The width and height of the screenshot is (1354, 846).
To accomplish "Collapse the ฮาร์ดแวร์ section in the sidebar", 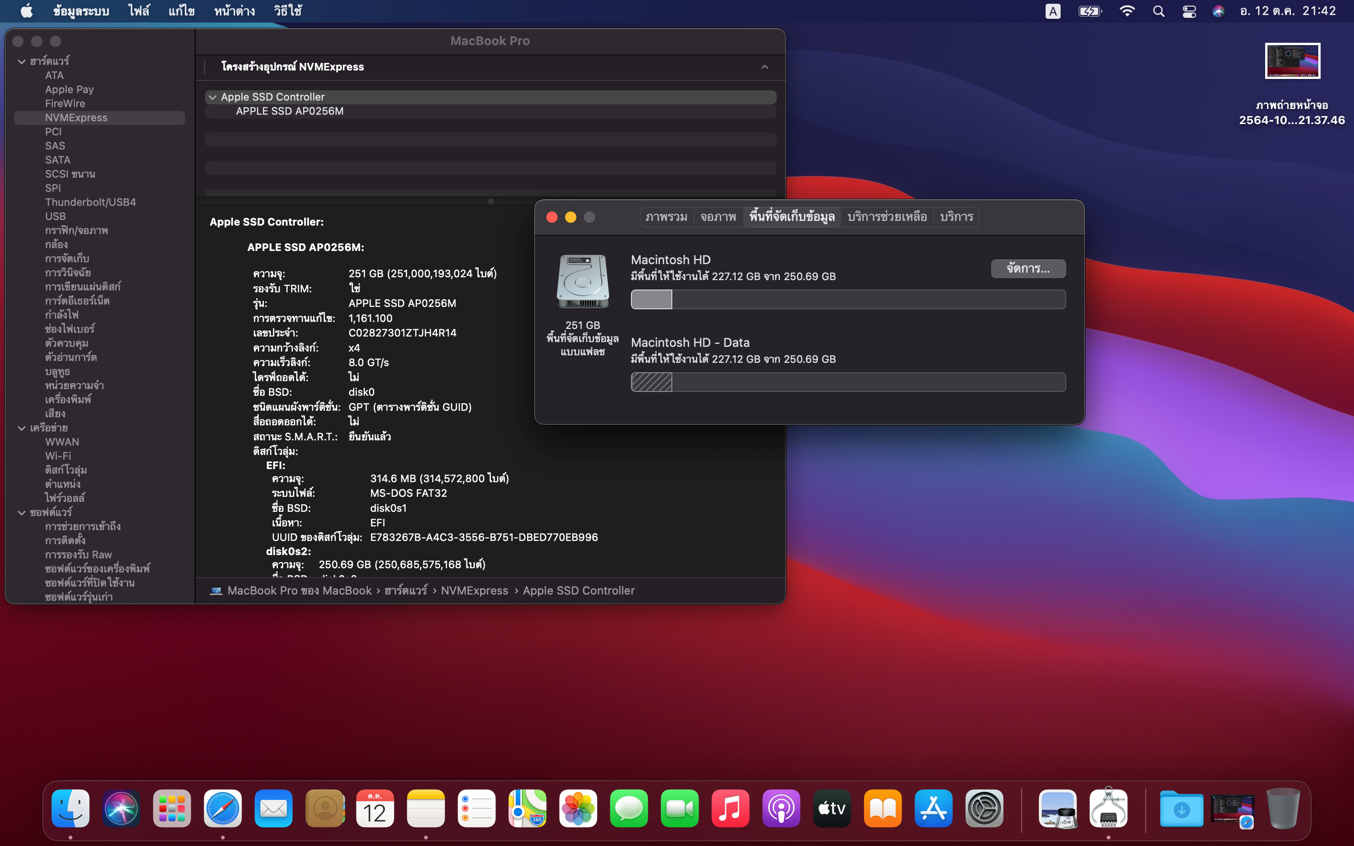I will [x=21, y=61].
